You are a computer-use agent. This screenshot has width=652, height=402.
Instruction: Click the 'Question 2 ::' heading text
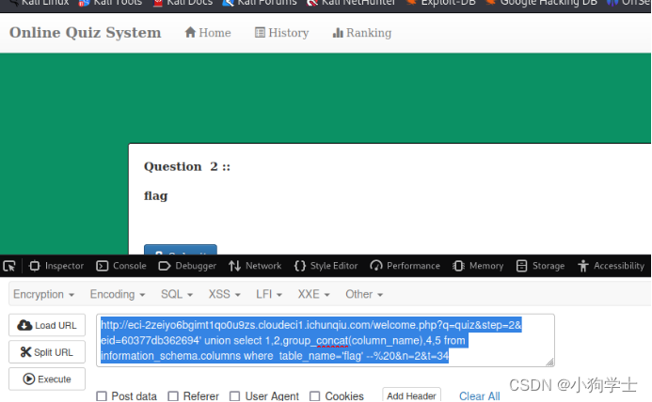coord(187,167)
